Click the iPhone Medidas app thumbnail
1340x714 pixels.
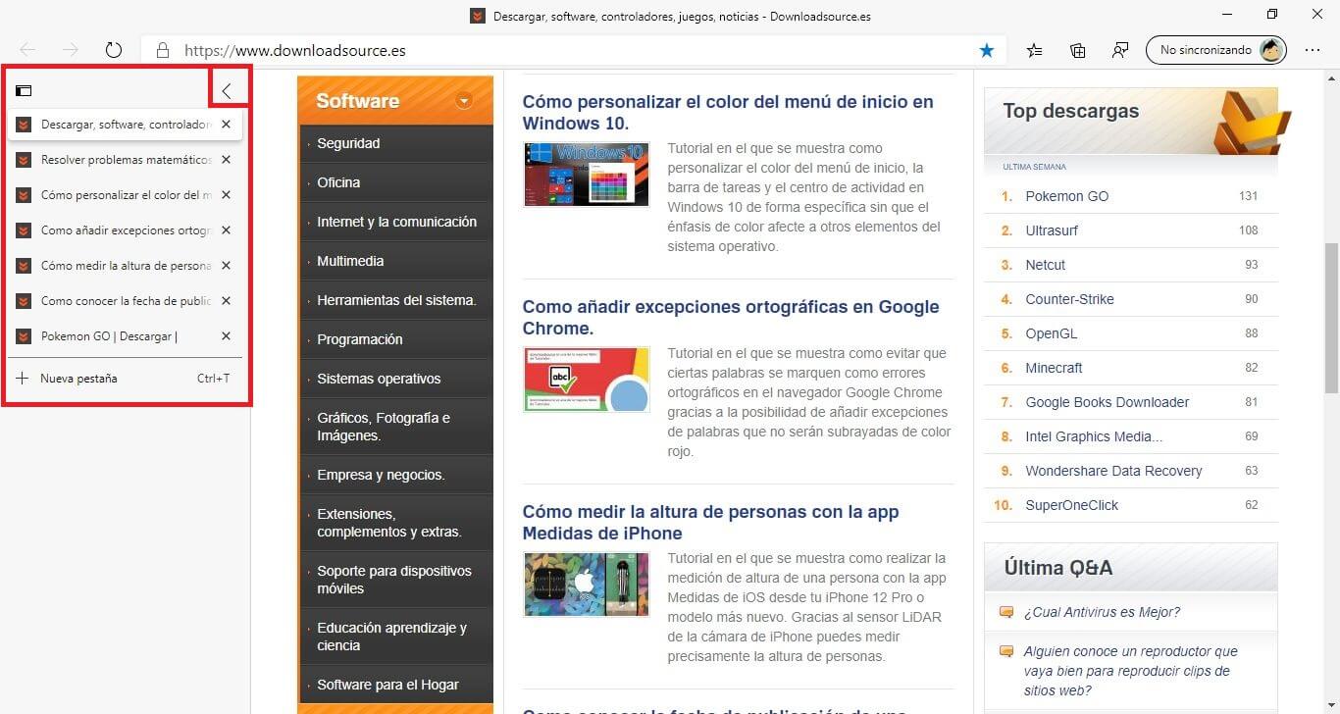click(586, 584)
